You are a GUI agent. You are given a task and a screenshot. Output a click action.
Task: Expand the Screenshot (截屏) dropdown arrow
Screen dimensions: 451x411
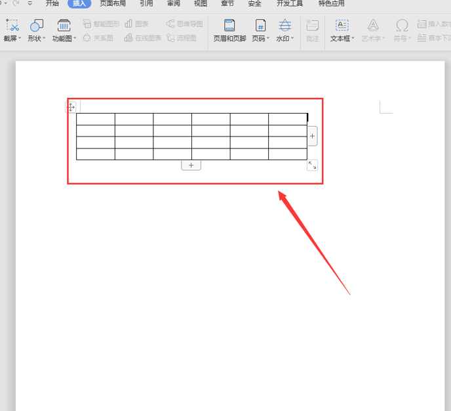pos(20,38)
